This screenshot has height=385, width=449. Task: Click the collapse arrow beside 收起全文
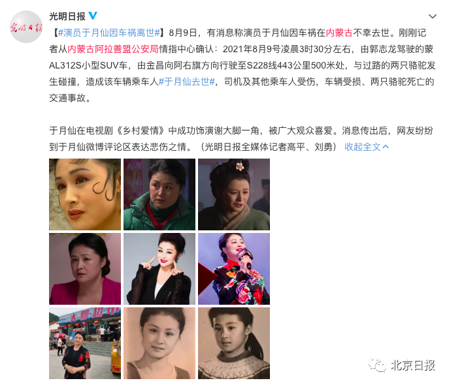[386, 147]
